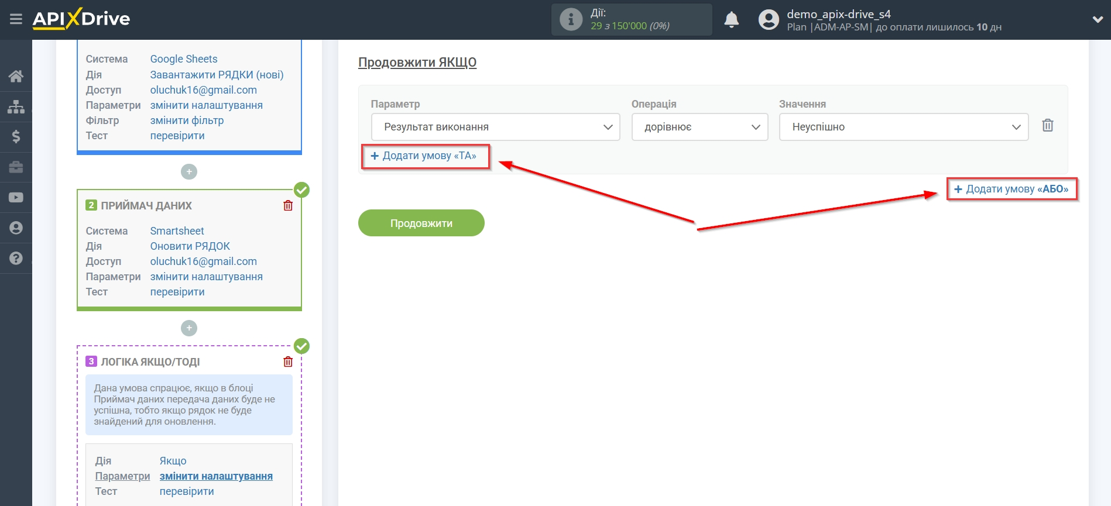The width and height of the screenshot is (1111, 506).
Task: Click the green checkmark on ПРИЙМАЧ ДАНИХ block
Action: click(301, 190)
